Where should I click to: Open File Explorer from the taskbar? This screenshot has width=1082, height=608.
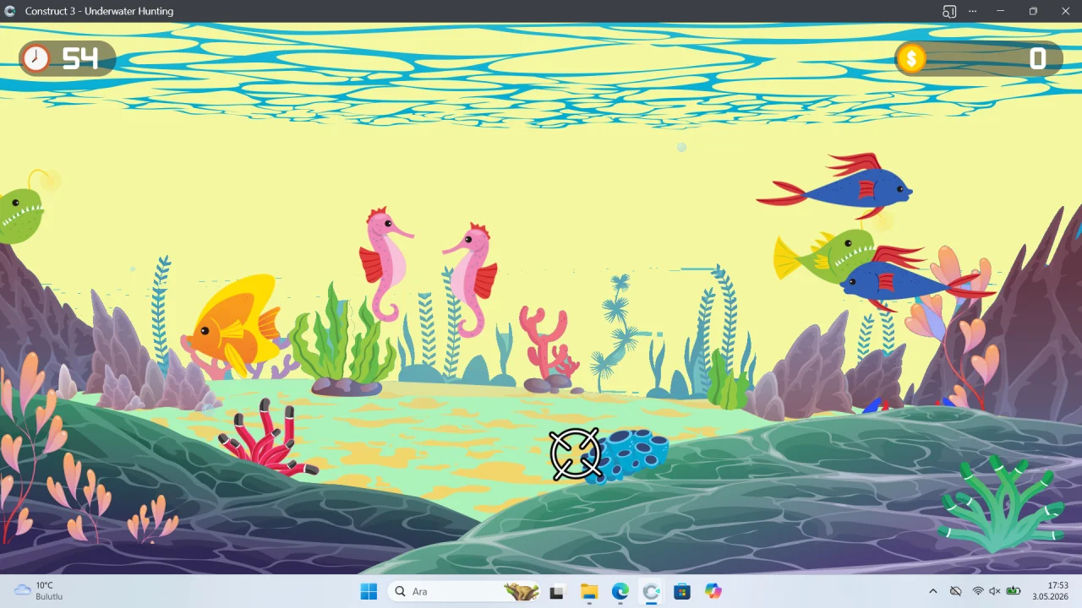click(589, 591)
